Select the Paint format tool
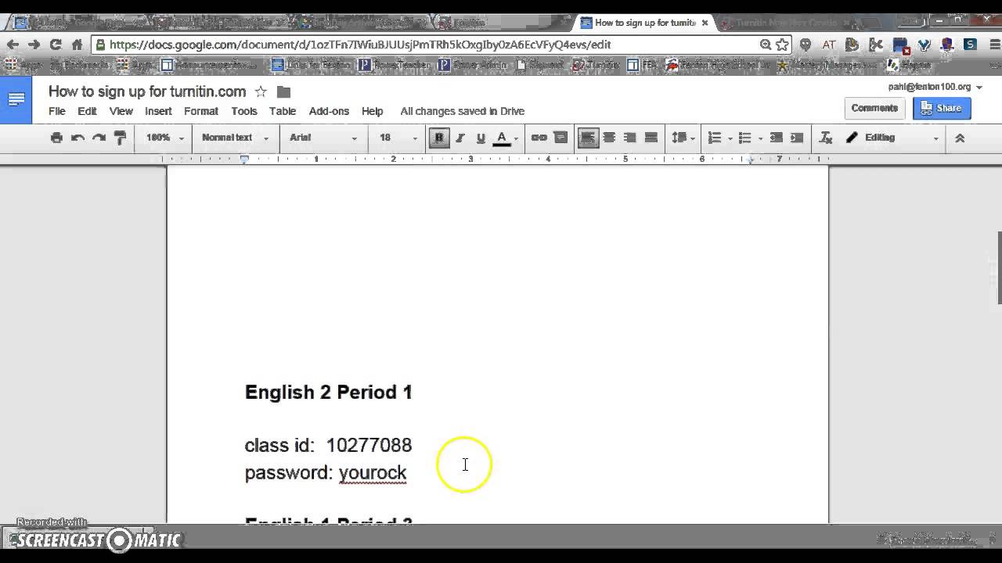1002x563 pixels. pyautogui.click(x=120, y=138)
